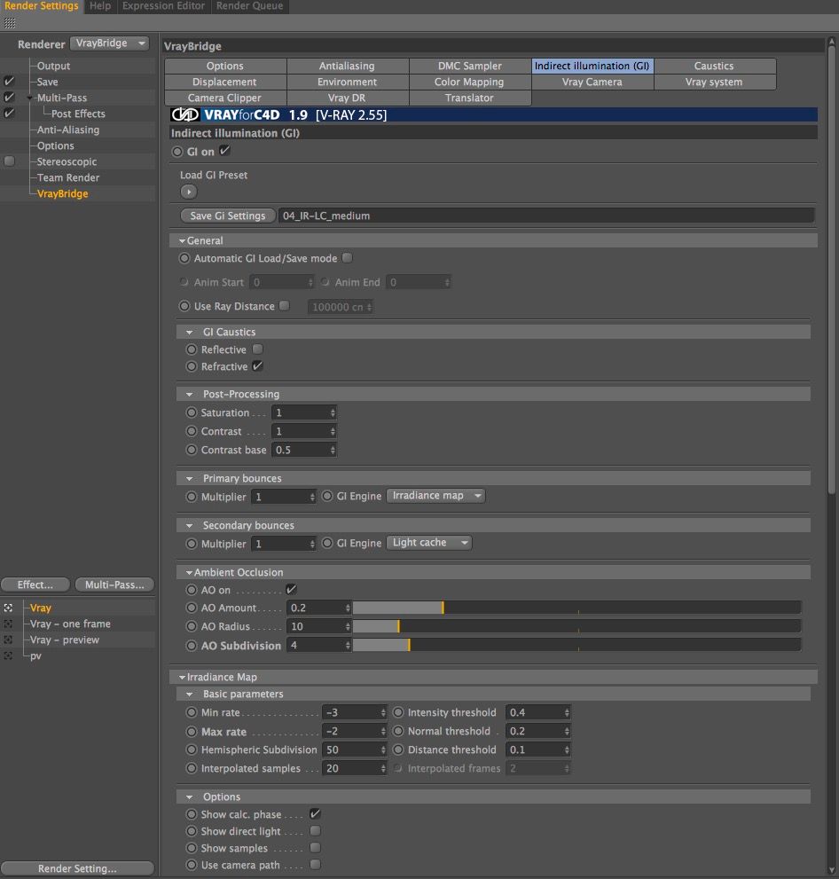
Task: Click the Multi-Pass... button
Action: [x=114, y=585]
